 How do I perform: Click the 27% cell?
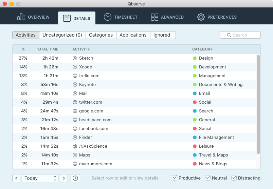coord(23,58)
